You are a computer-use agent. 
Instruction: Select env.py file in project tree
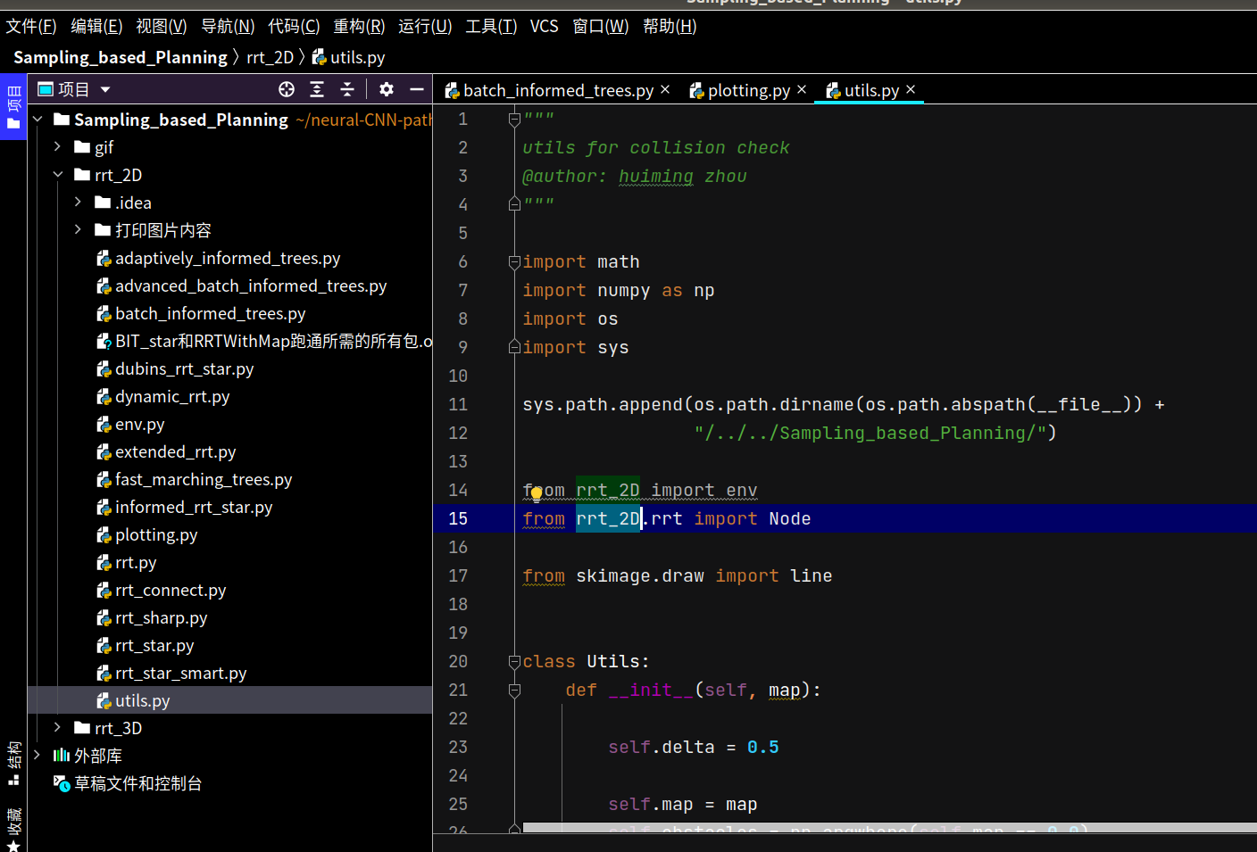click(x=130, y=424)
